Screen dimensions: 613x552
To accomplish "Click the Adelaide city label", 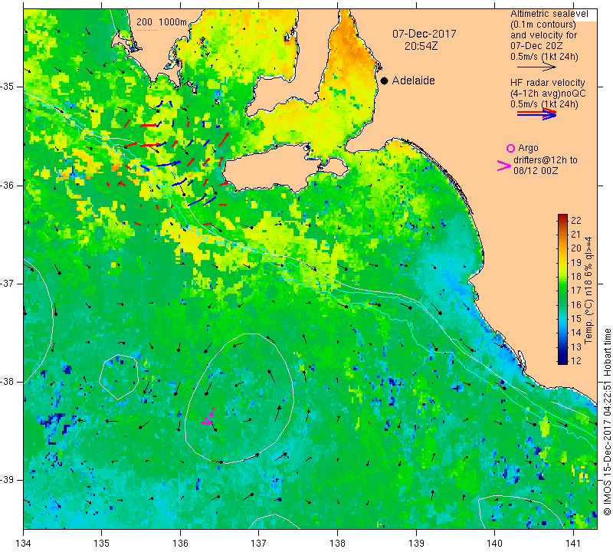I will point(413,80).
